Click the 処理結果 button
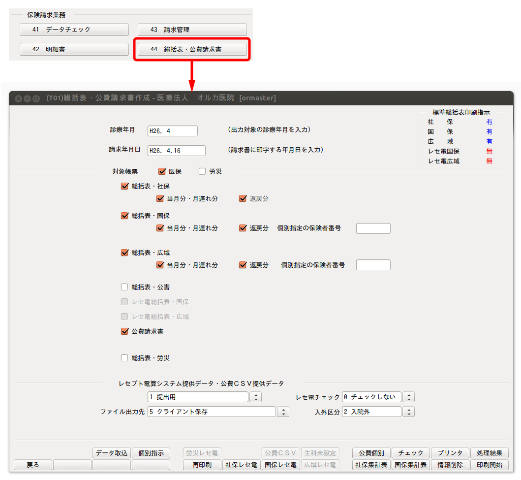The image size is (521, 480). (490, 453)
